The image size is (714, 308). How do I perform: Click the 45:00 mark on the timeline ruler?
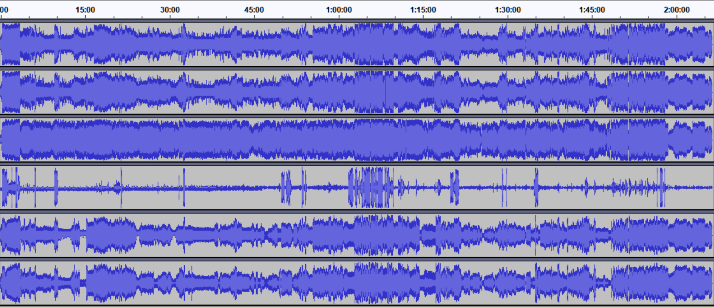click(254, 10)
